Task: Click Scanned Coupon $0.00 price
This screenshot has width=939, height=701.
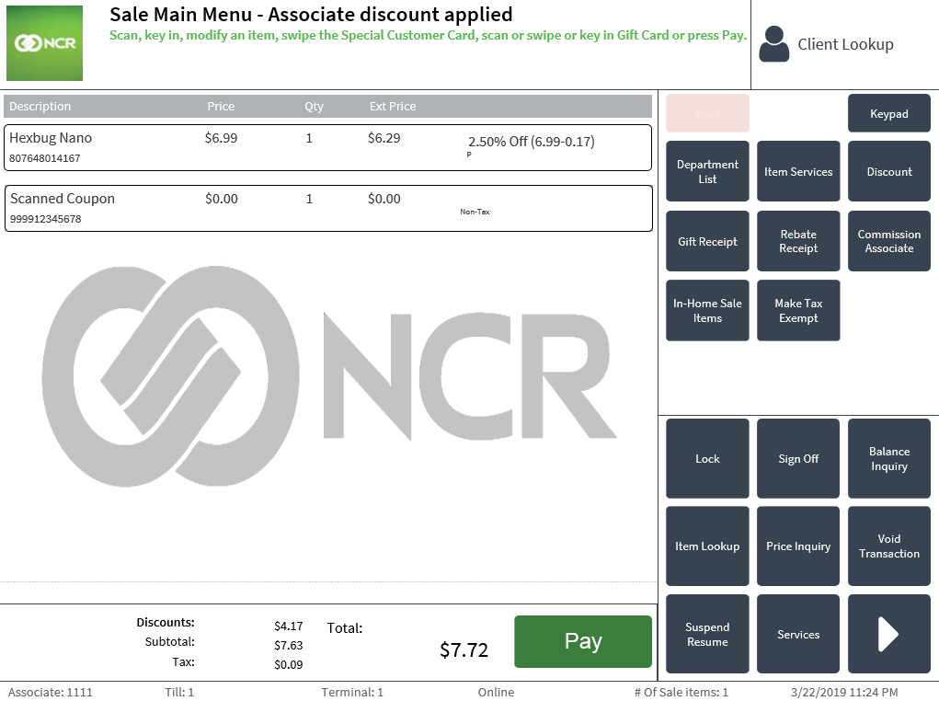Action: (x=222, y=199)
